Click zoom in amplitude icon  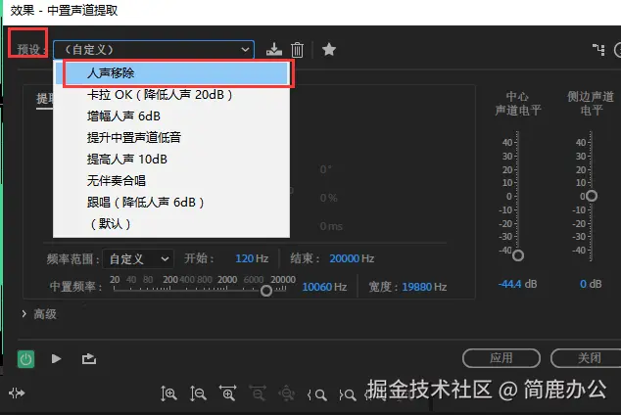[x=168, y=393]
